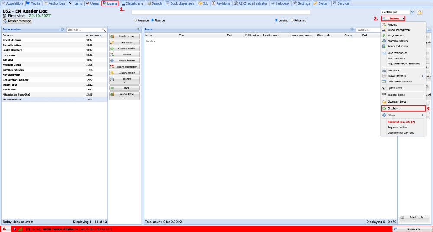This screenshot has height=232, width=433.
Task: Select the Lending radio button
Action: pos(276,20)
